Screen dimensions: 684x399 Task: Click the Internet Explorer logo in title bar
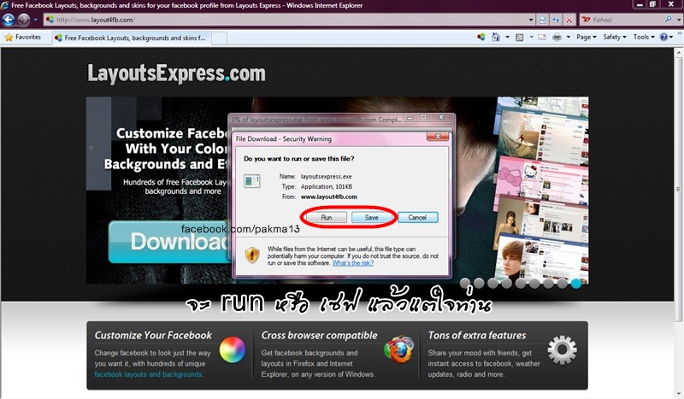click(5, 5)
